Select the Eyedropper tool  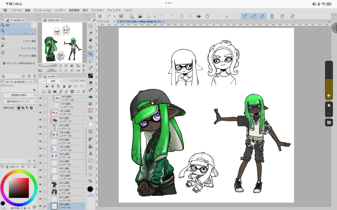[x=90, y=68]
